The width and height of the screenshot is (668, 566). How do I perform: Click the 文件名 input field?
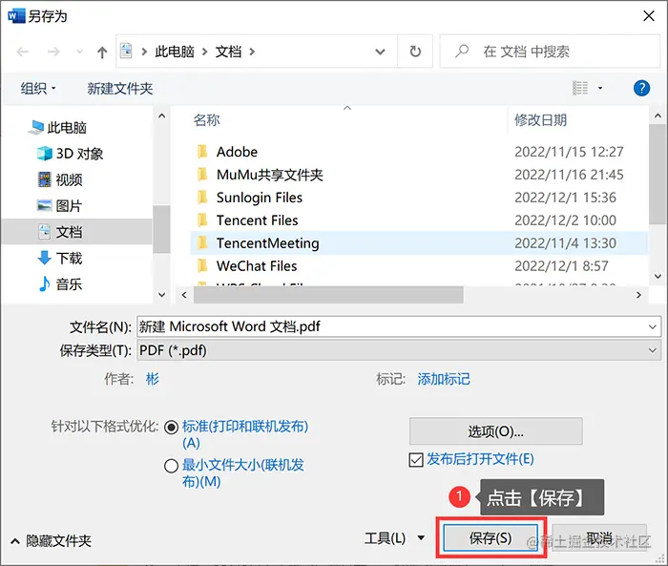pyautogui.click(x=399, y=326)
